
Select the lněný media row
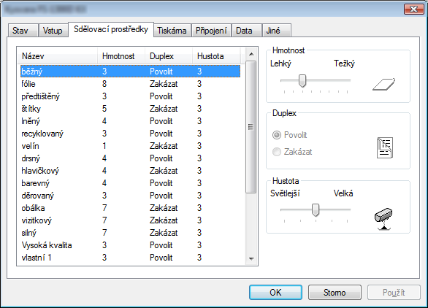pyautogui.click(x=130, y=121)
